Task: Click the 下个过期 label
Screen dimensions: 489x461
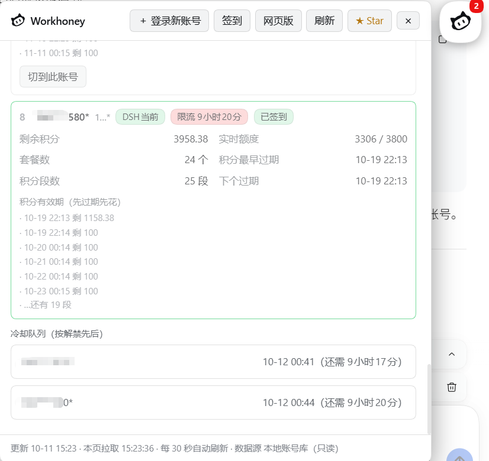Action: pyautogui.click(x=239, y=181)
